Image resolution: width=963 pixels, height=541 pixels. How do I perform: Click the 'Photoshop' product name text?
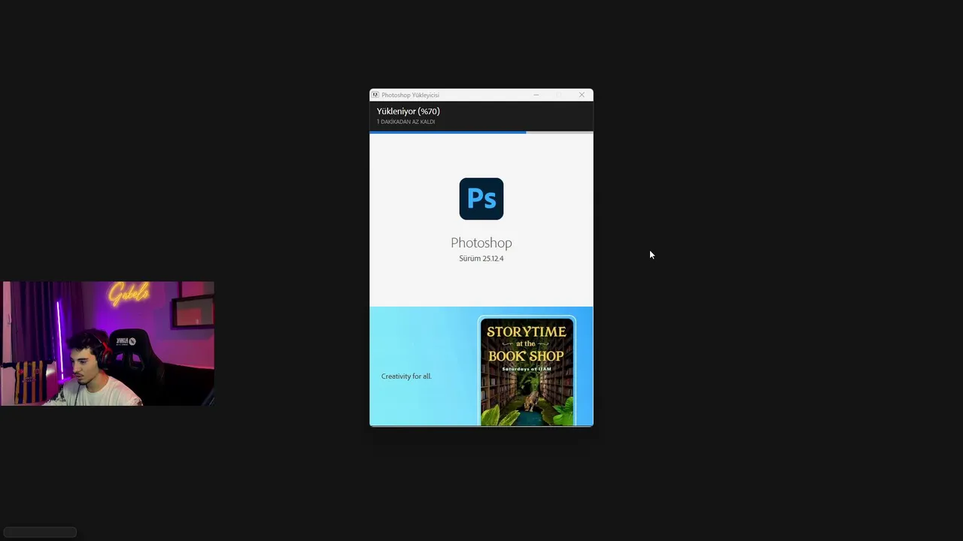(x=481, y=243)
